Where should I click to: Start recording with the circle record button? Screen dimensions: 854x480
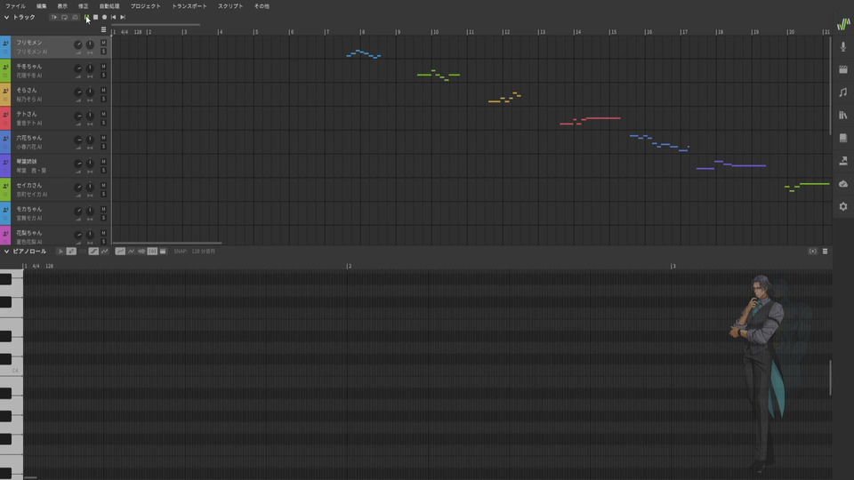point(105,18)
